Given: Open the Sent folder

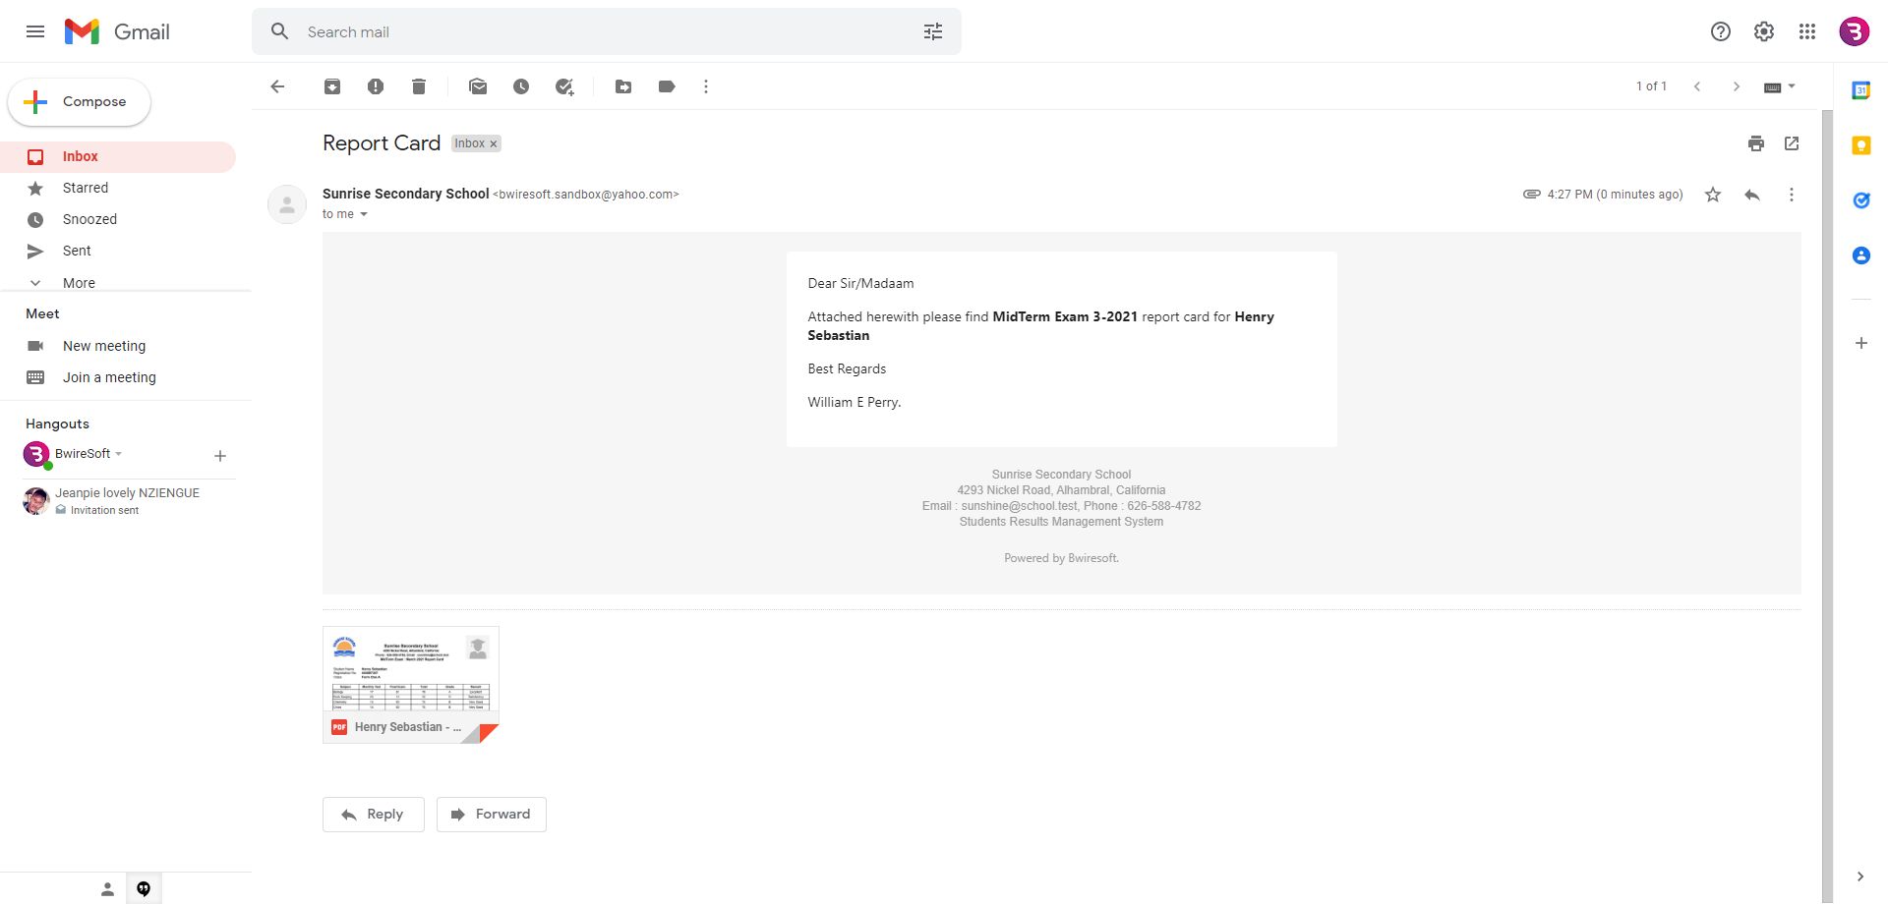Looking at the screenshot, I should (x=77, y=251).
